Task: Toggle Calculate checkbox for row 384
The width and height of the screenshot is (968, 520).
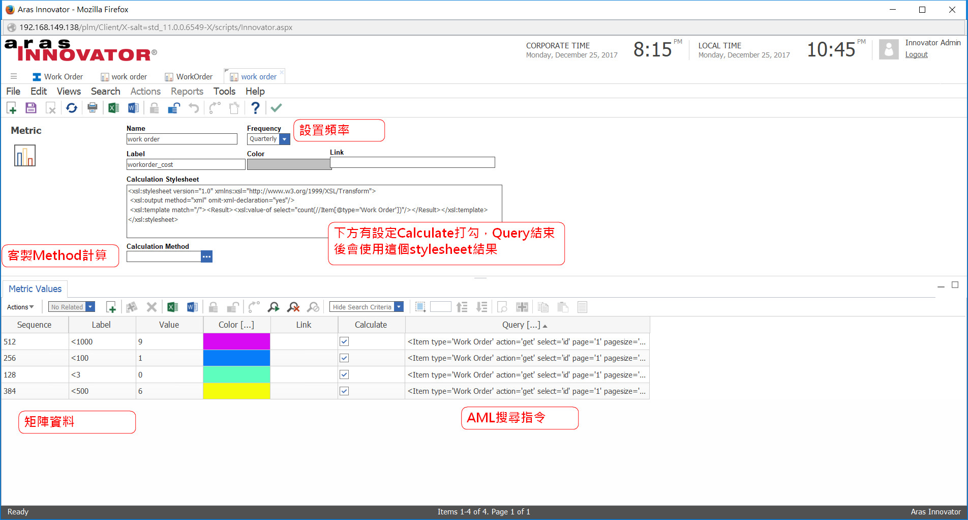Action: pos(344,391)
